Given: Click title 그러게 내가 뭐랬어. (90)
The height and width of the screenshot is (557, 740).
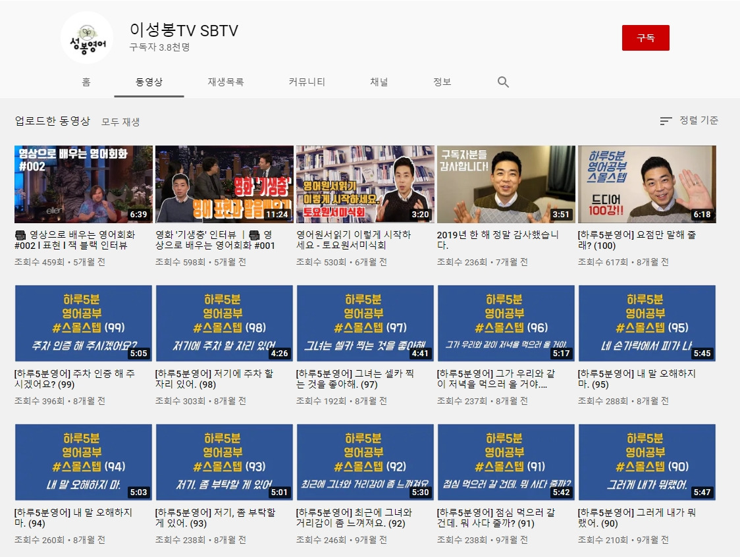Looking at the screenshot, I should click(637, 517).
